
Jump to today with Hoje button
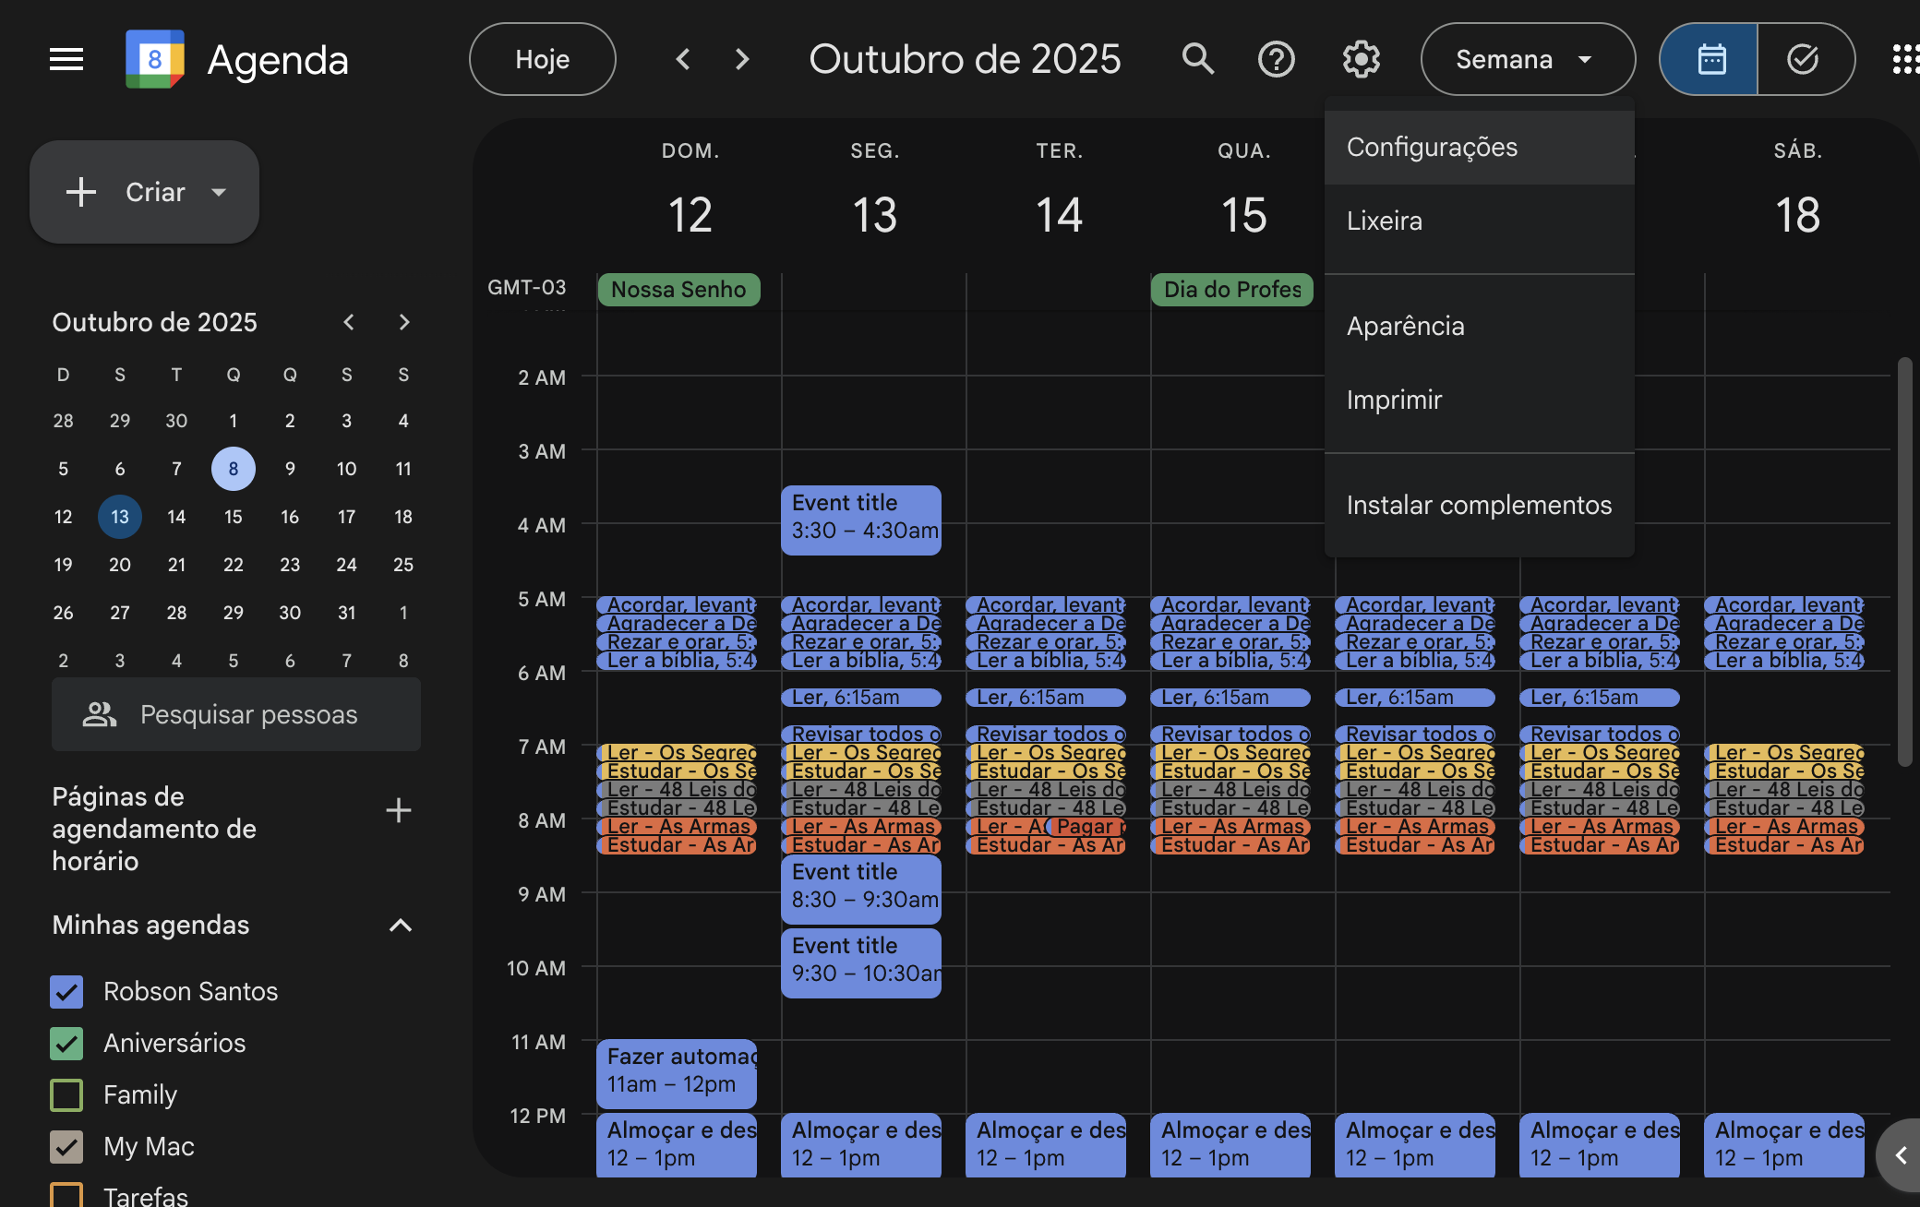coord(543,60)
